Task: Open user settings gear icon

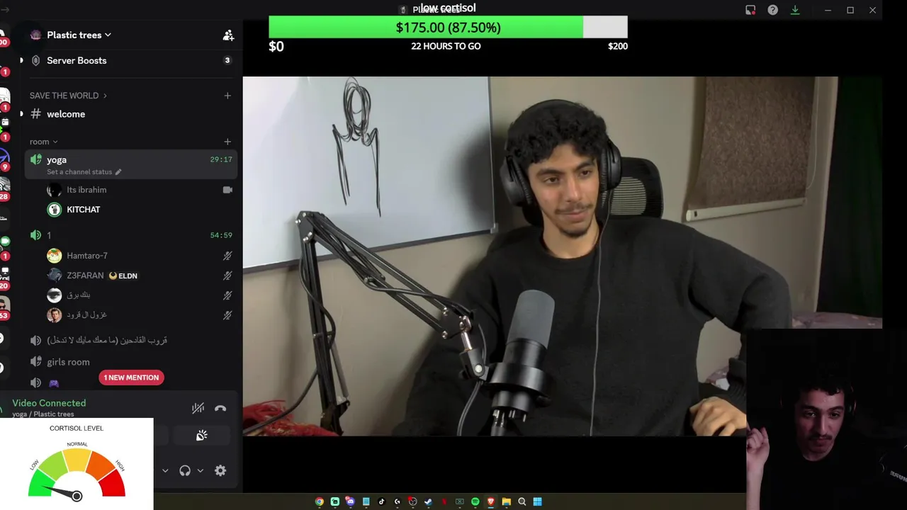Action: tap(220, 470)
